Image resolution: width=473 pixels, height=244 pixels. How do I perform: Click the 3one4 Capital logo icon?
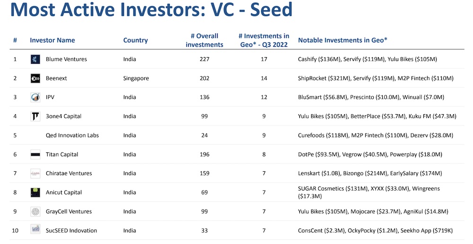(x=35, y=116)
